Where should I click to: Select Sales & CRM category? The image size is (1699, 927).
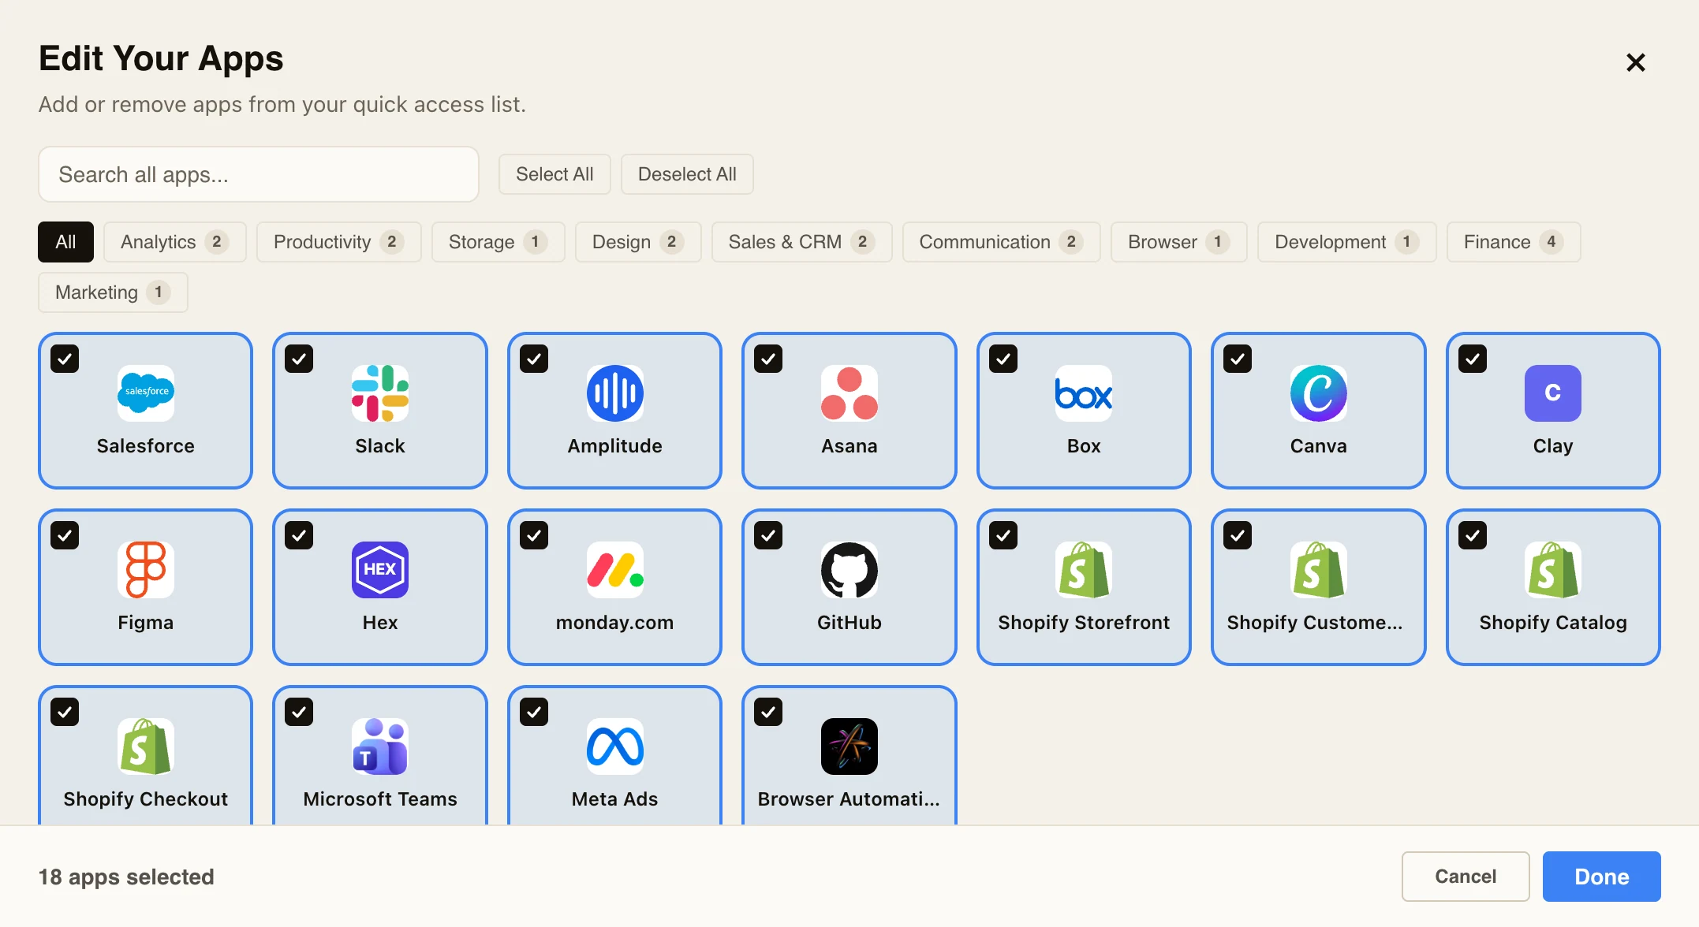point(801,242)
